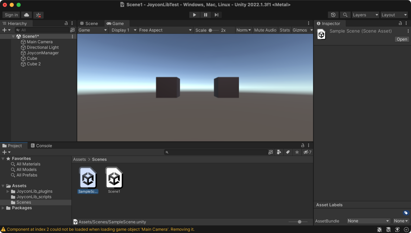Lock the Inspector panel
Screen dimensions: 411x233
pos(400,23)
